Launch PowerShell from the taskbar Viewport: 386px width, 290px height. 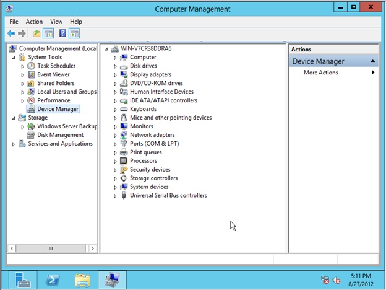pos(53,280)
